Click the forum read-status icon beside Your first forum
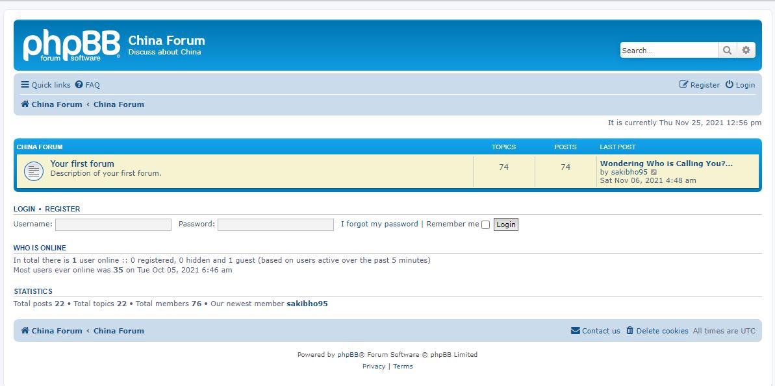The width and height of the screenshot is (775, 386). click(33, 171)
